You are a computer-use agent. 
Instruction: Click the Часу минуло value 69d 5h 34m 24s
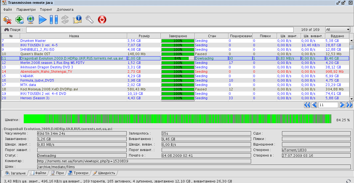point(82,133)
